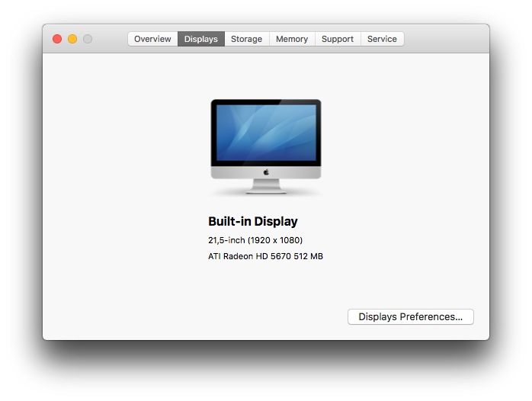Image resolution: width=532 pixels, height=401 pixels.
Task: Open the Service tab
Action: click(x=382, y=39)
